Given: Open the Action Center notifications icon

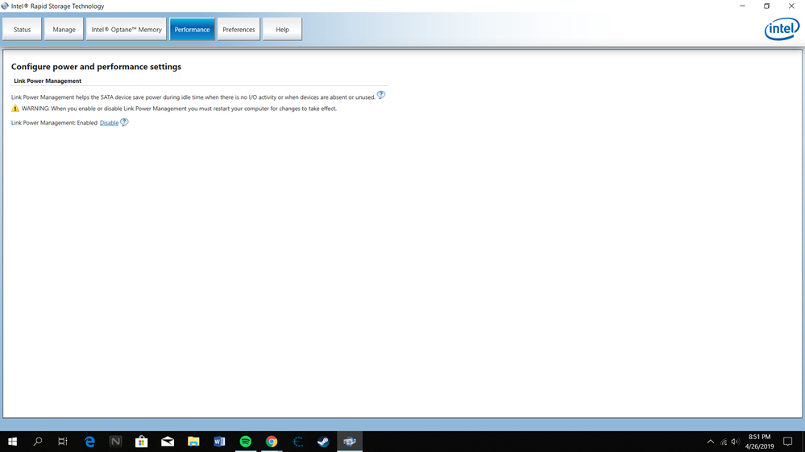Looking at the screenshot, I should pos(787,442).
